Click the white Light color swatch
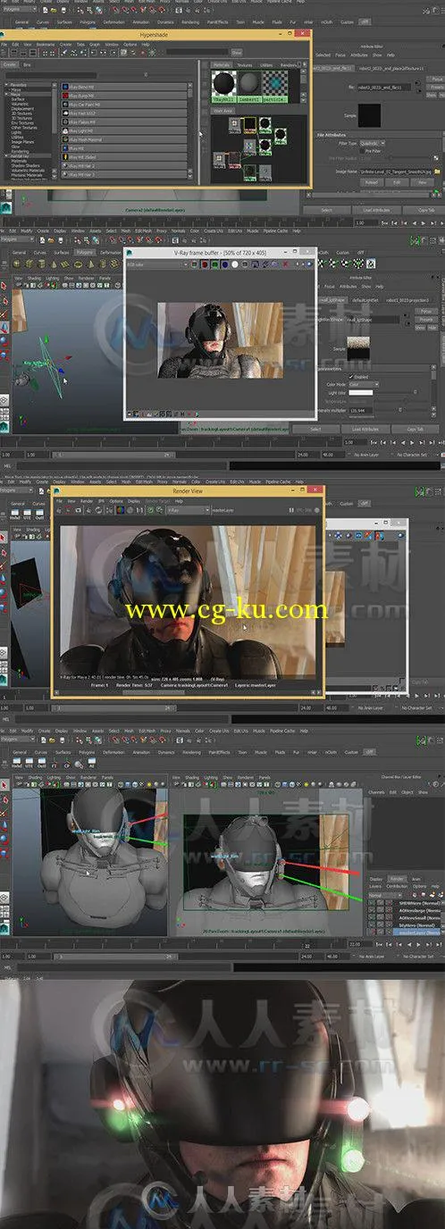The height and width of the screenshot is (1229, 445). pos(361,393)
